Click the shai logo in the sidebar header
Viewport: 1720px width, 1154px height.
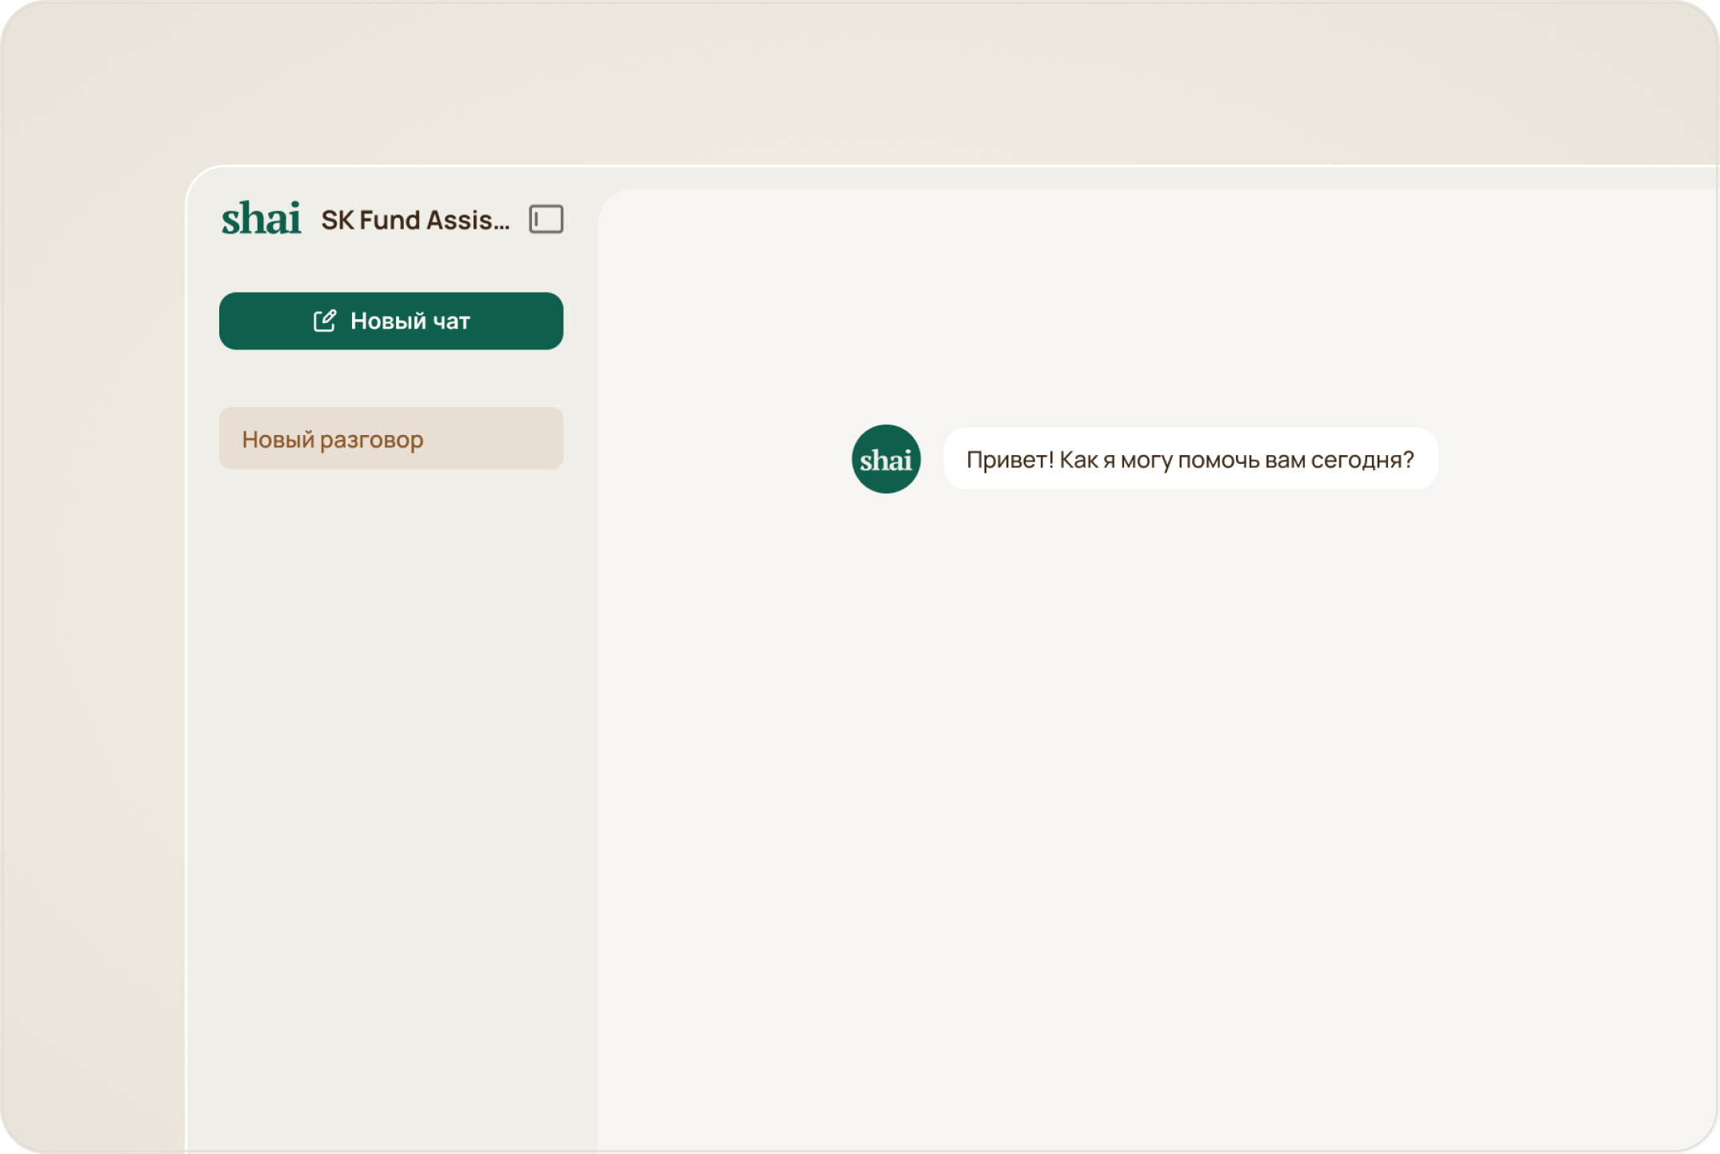pyautogui.click(x=262, y=218)
